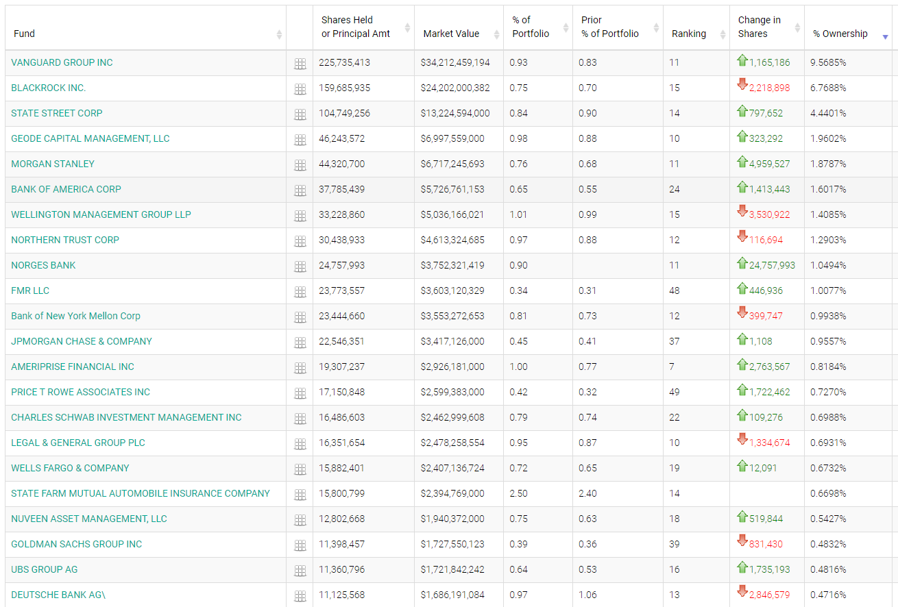
Task: Open LEGAL & GENERAL GROUP PLC link
Action: (x=78, y=443)
